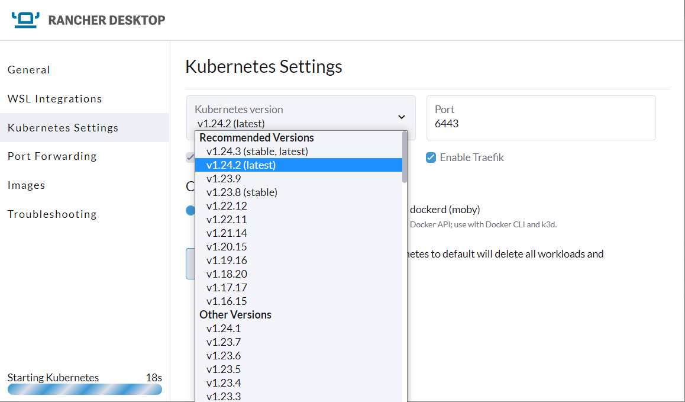Choose the highlighted v1.24.2 (latest) option
Viewport: 685px width, 402px height.
click(x=298, y=165)
